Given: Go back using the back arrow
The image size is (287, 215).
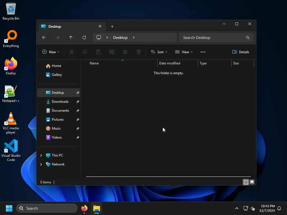Looking at the screenshot, I should (44, 38).
